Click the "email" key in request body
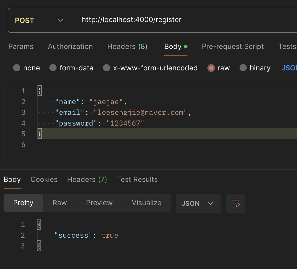 tap(70, 112)
